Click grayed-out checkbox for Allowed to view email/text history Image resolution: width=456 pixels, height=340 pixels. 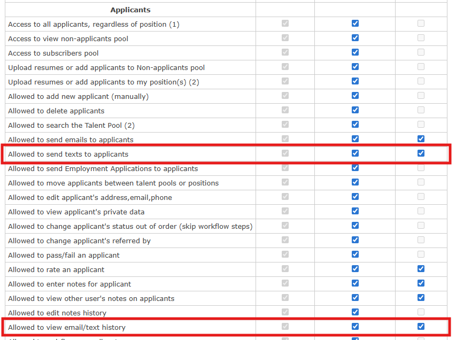click(285, 327)
